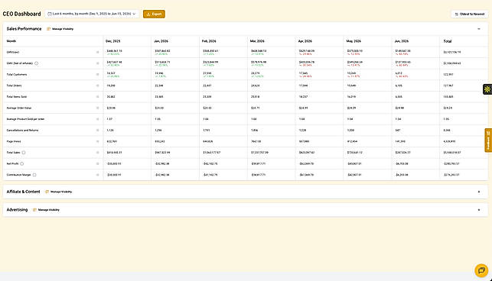Image resolution: width=492 pixels, height=281 pixels.
Task: Click the info icon next to Contribution Margin
Action: 34,175
